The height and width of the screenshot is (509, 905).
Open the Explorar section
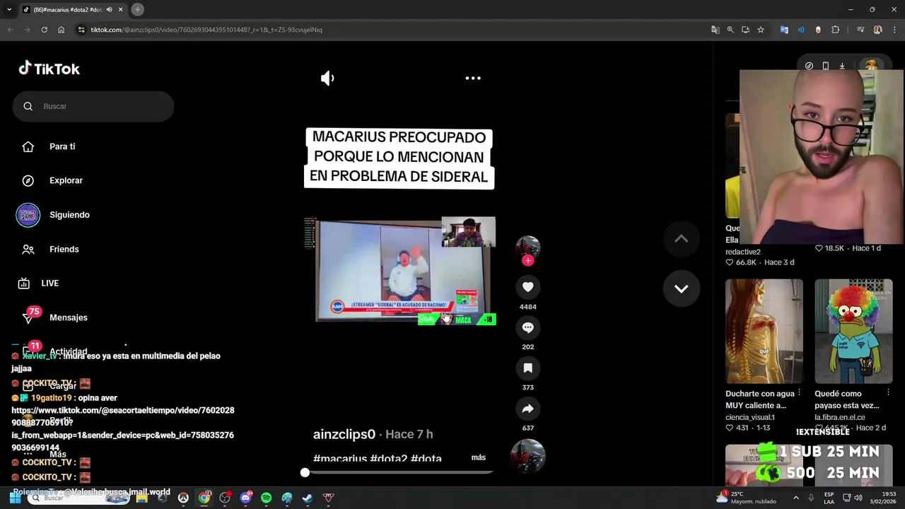[66, 180]
